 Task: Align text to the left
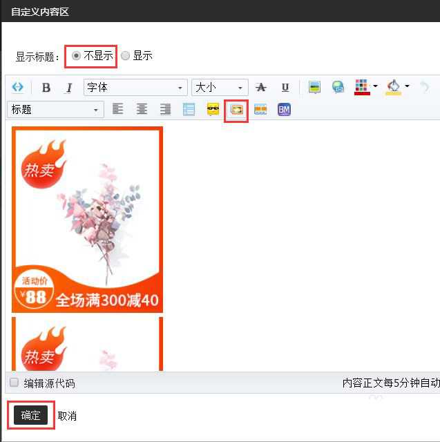(x=118, y=109)
